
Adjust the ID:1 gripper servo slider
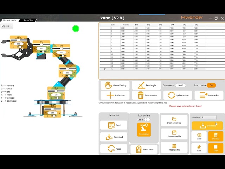19,40
